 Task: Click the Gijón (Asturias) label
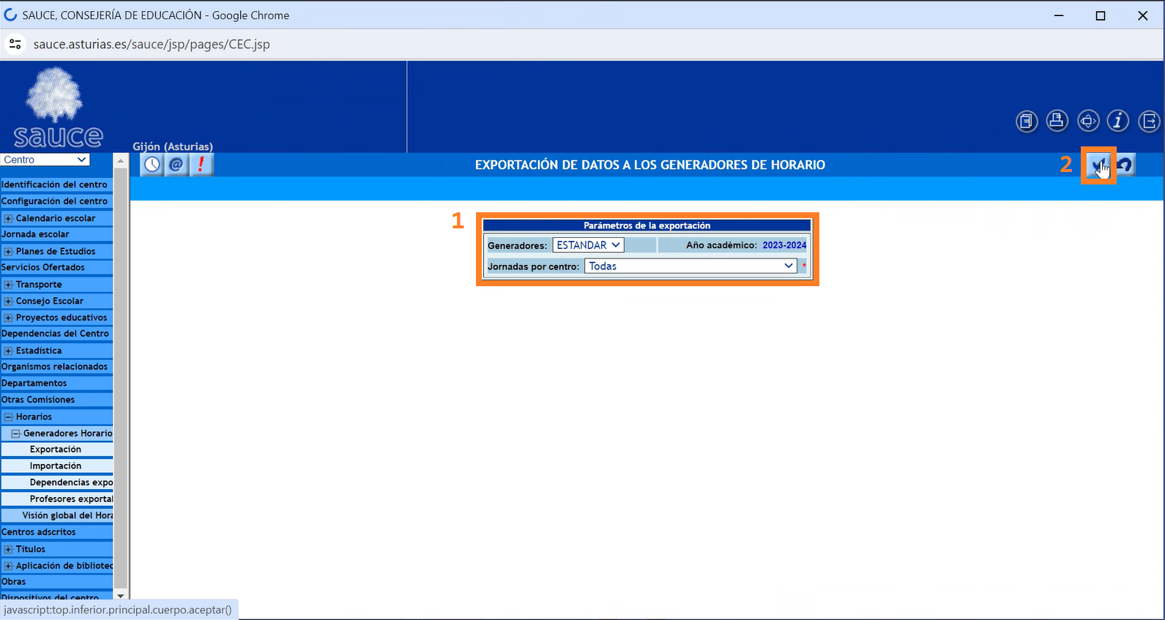pos(173,146)
